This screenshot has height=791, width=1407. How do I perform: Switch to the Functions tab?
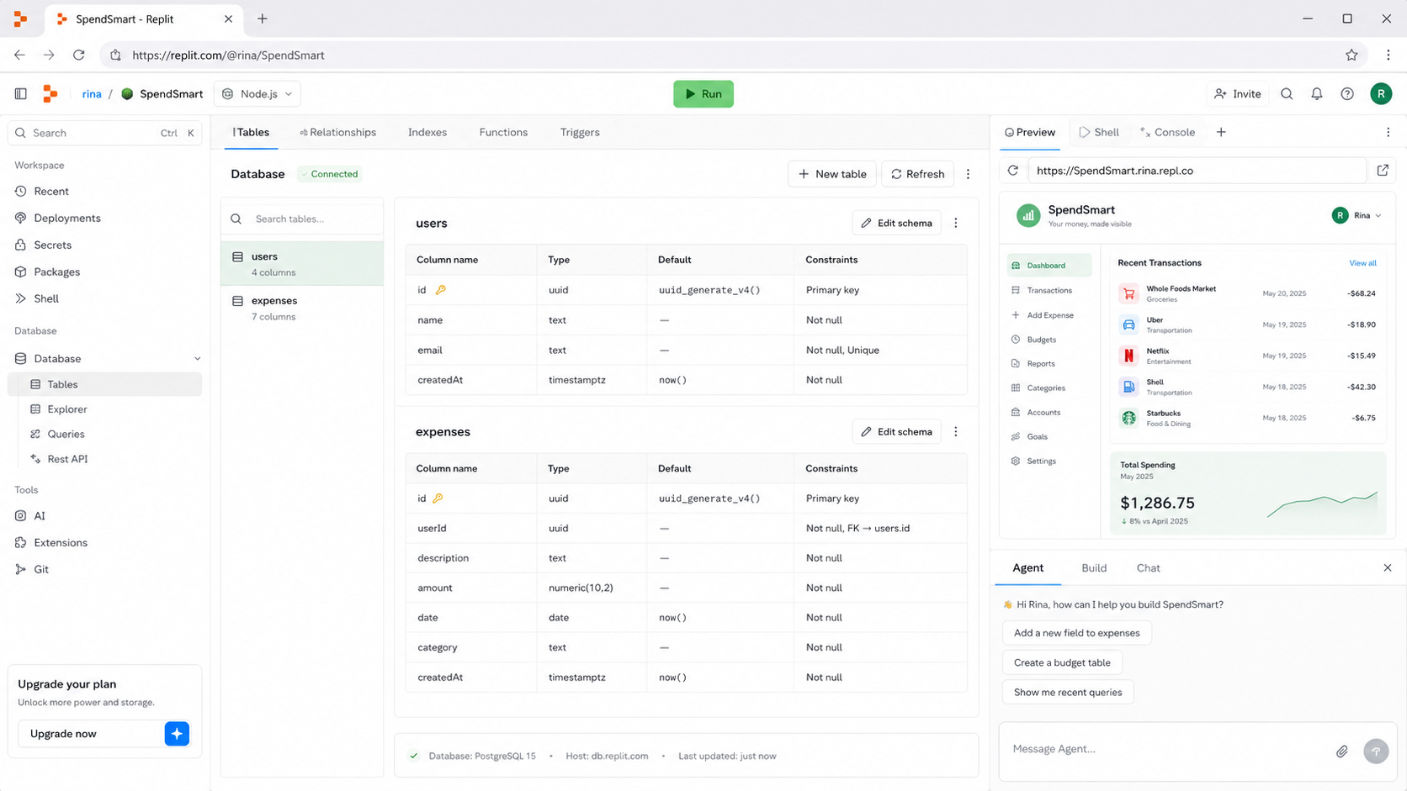[x=503, y=133]
